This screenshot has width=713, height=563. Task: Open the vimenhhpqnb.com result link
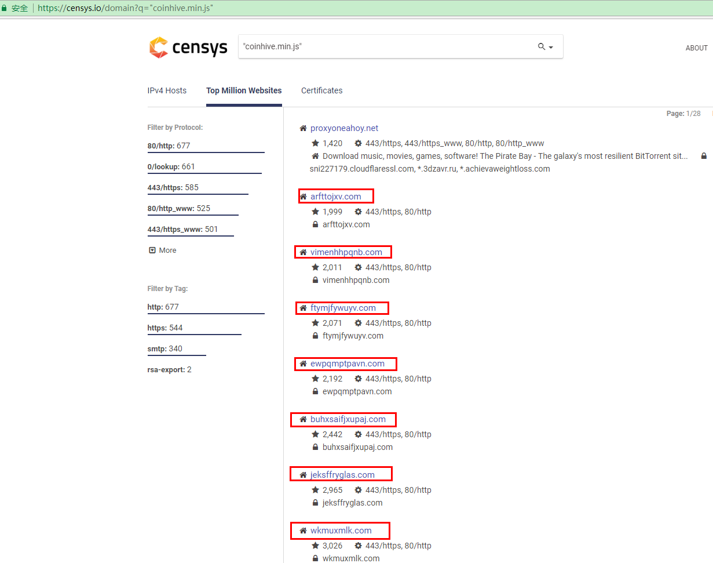tap(346, 252)
